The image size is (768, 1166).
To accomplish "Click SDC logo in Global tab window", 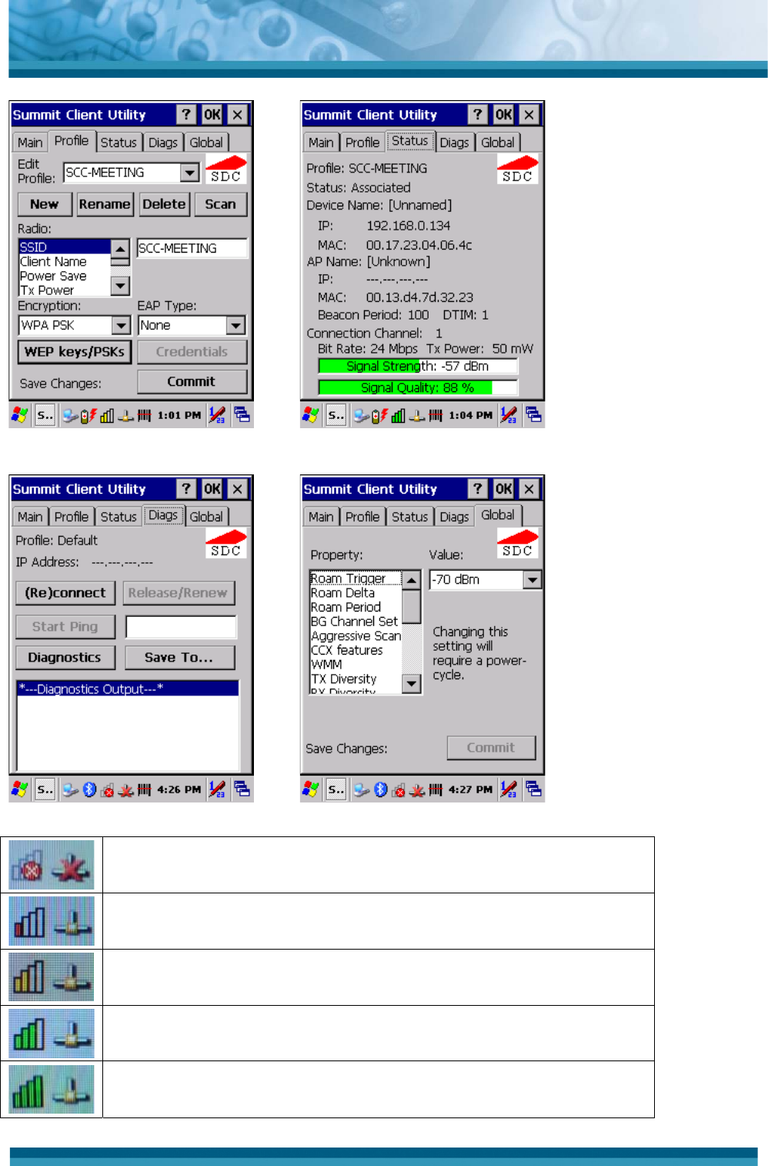I will (517, 544).
